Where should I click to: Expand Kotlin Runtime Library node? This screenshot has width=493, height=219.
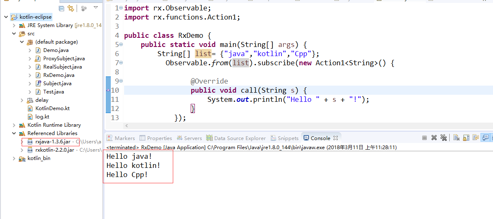point(14,125)
